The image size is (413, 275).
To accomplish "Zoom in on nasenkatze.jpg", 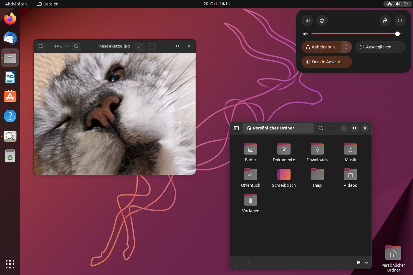I will coord(76,46).
